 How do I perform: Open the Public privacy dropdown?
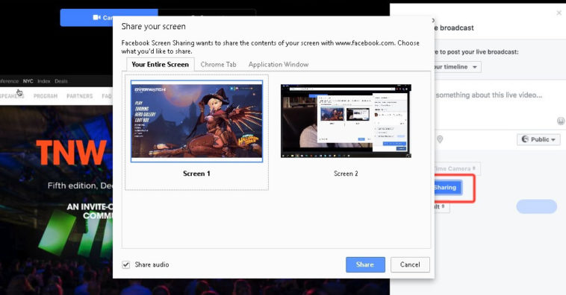[538, 139]
